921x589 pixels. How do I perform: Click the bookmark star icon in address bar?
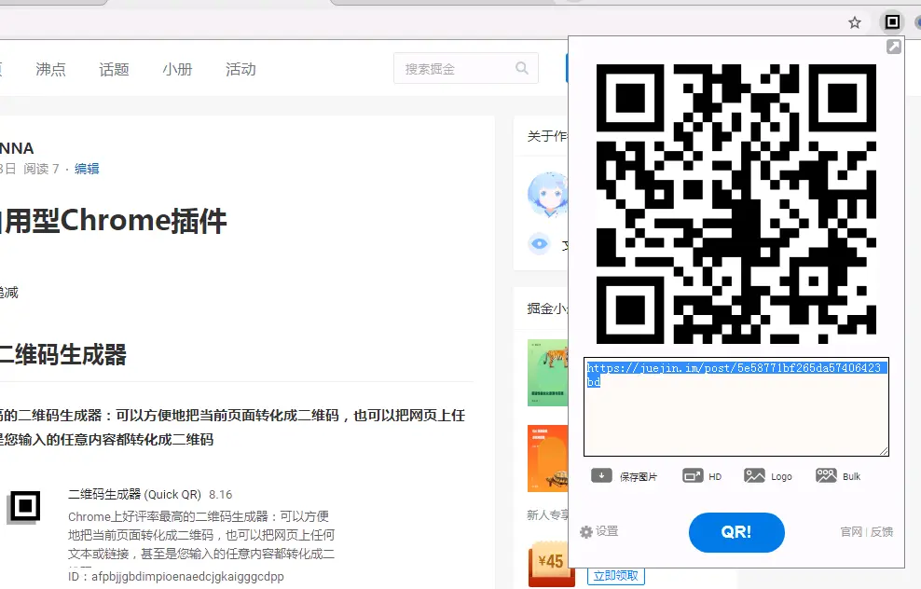(855, 23)
